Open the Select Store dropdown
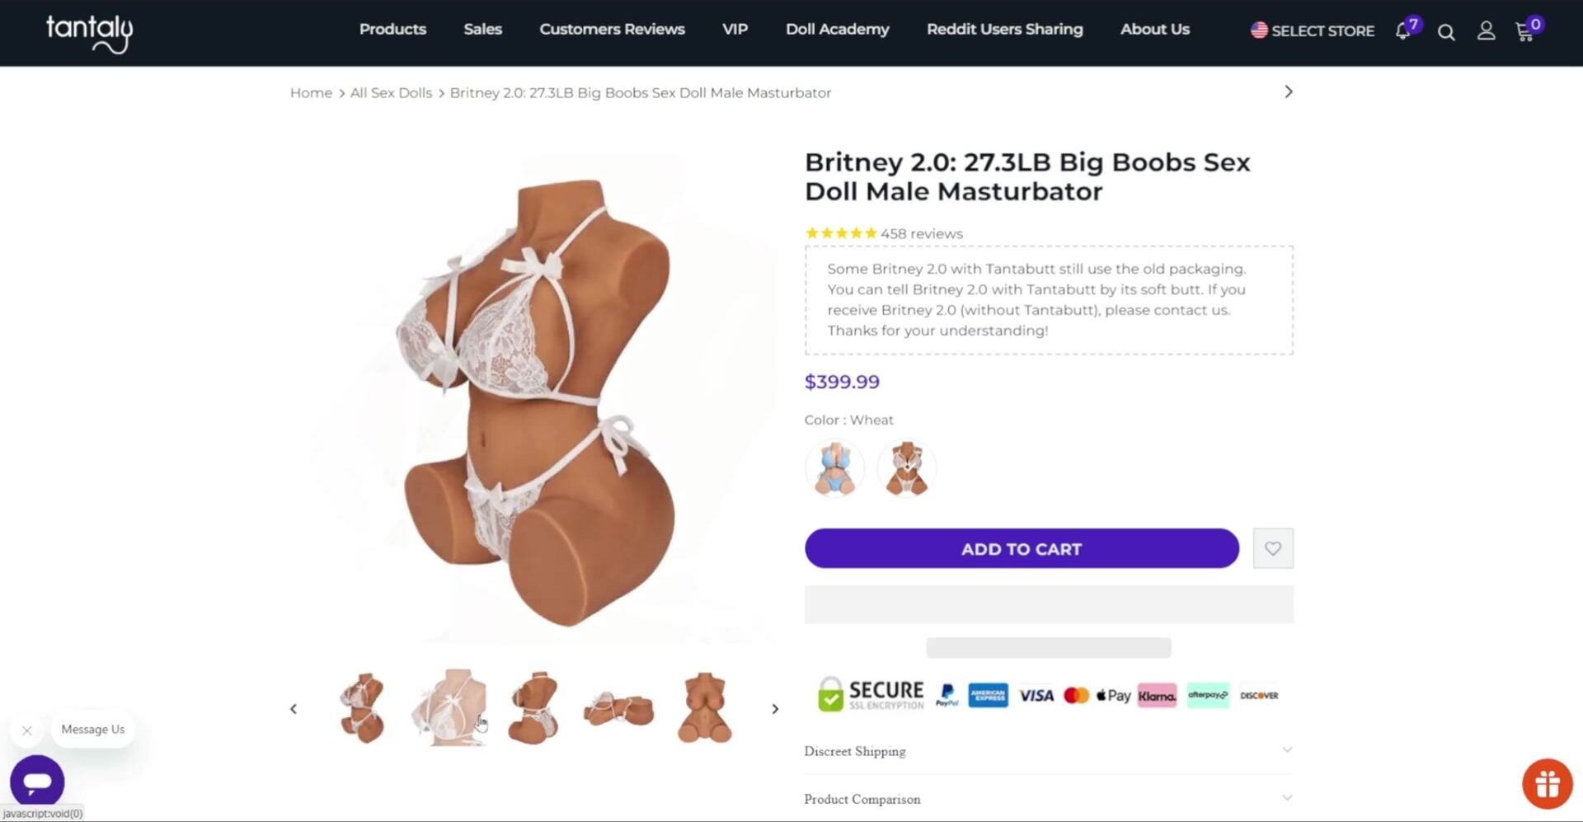Viewport: 1583px width, 822px height. point(1313,31)
